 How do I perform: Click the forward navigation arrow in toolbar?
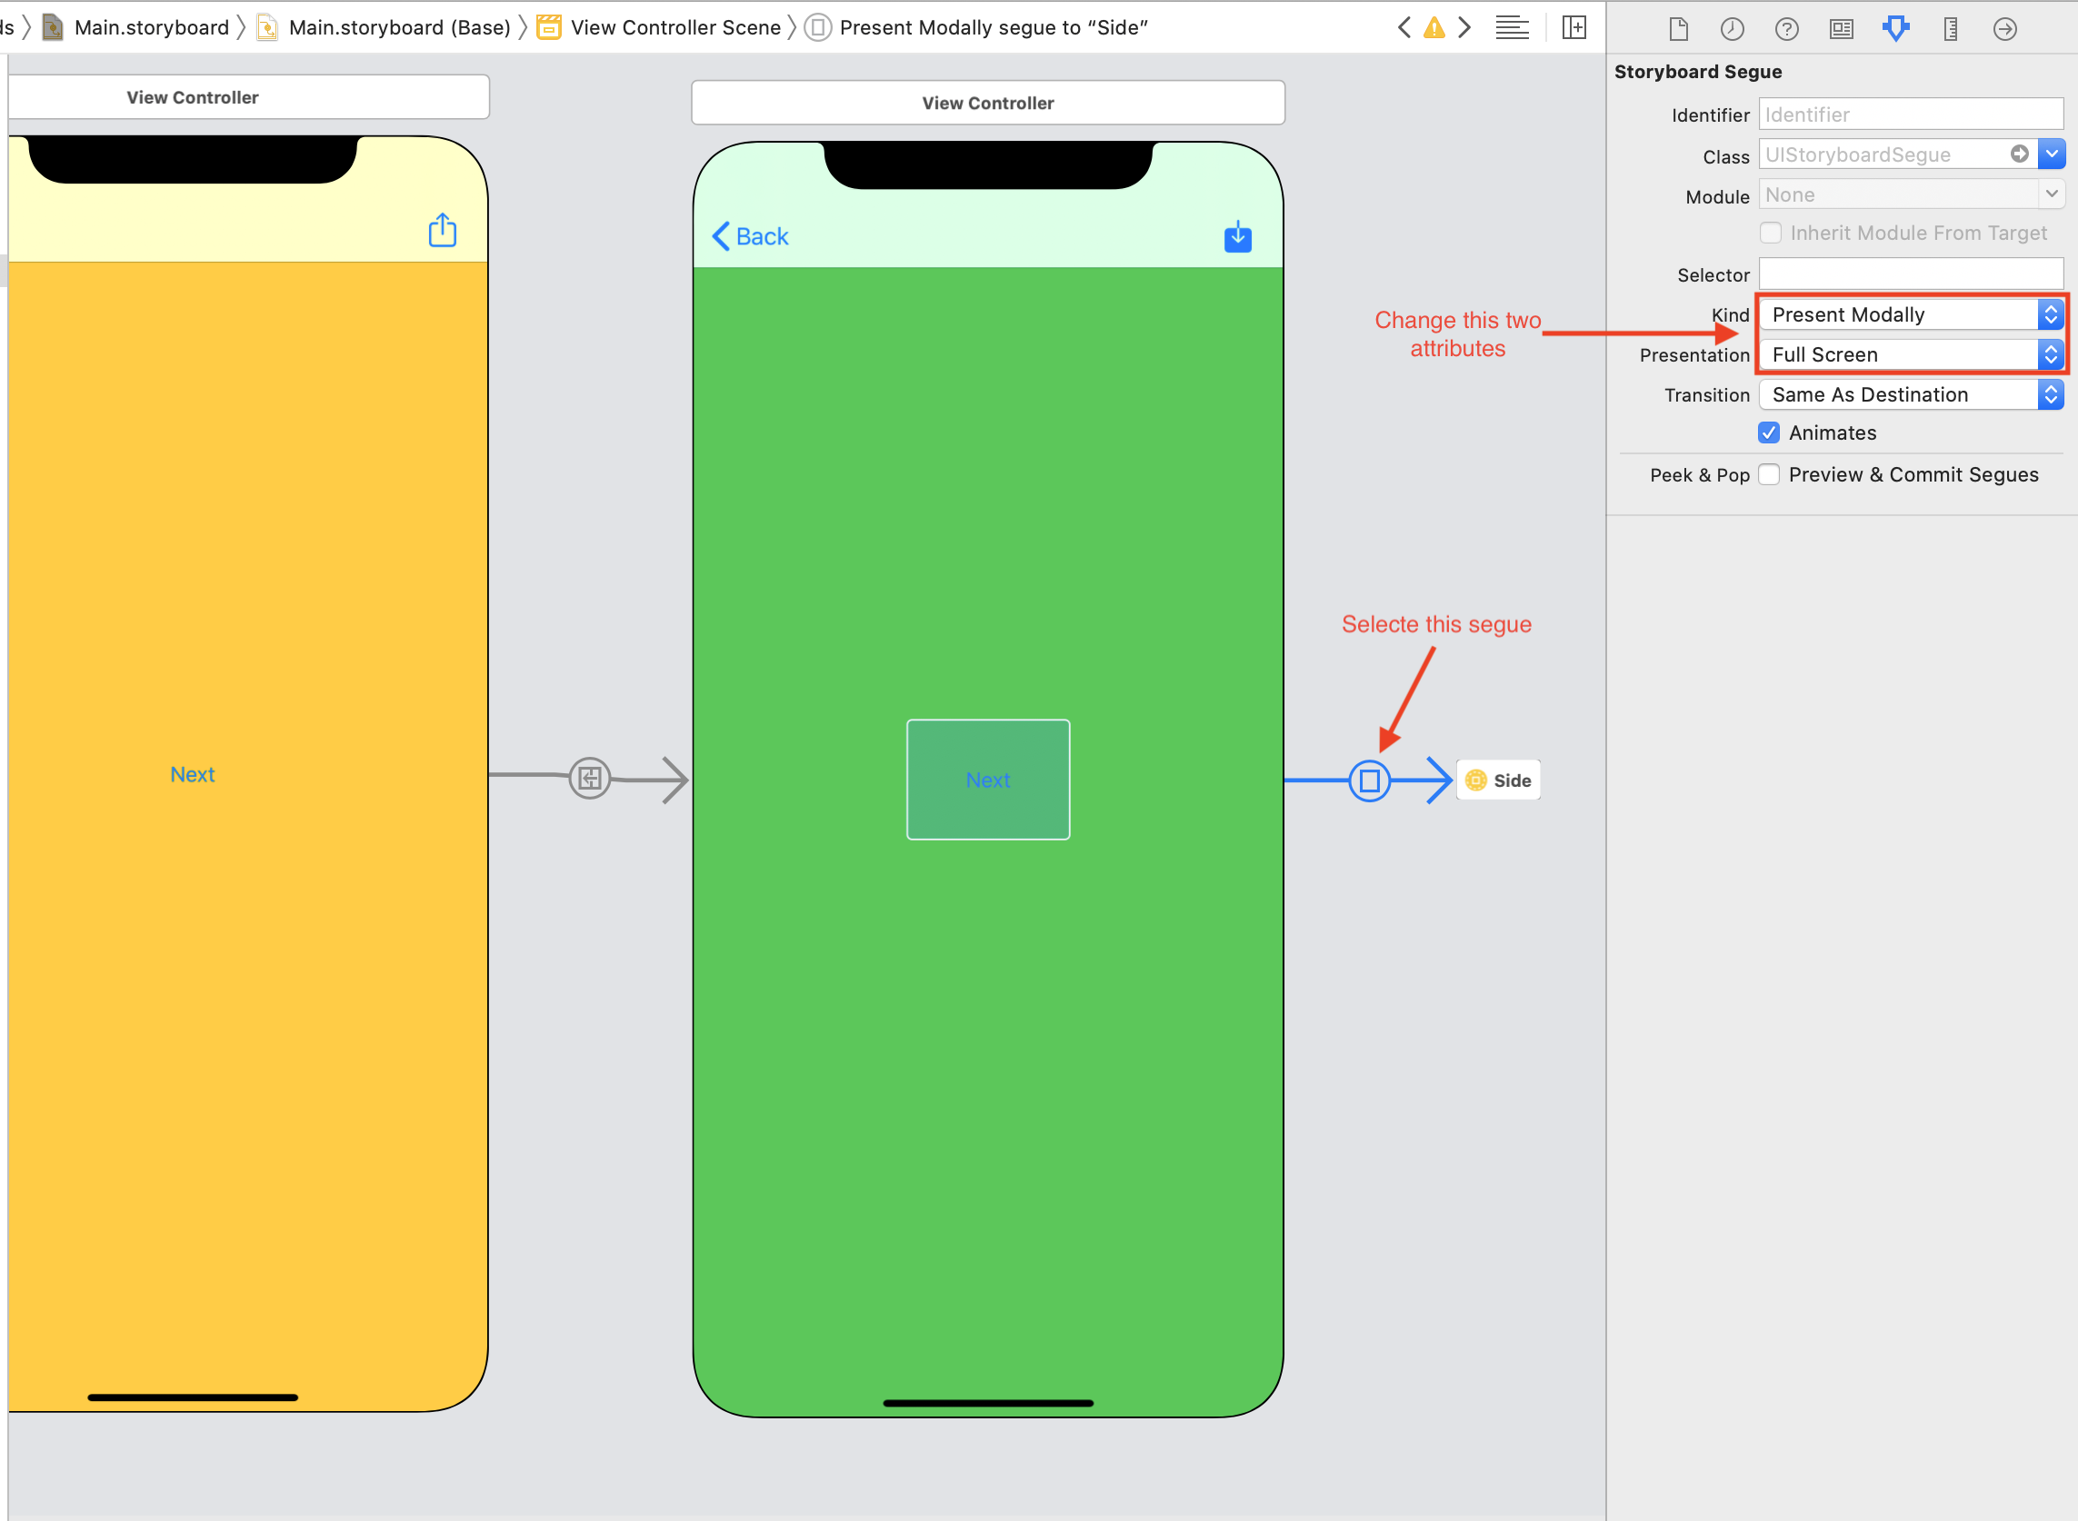(x=1464, y=25)
